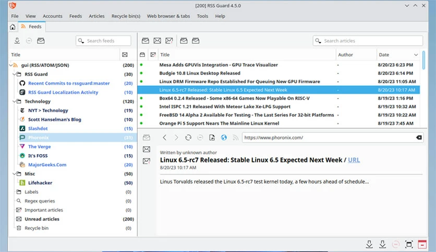This screenshot has width=436, height=252.
Task: Mark previewed article read in side strip
Action: pos(147,137)
